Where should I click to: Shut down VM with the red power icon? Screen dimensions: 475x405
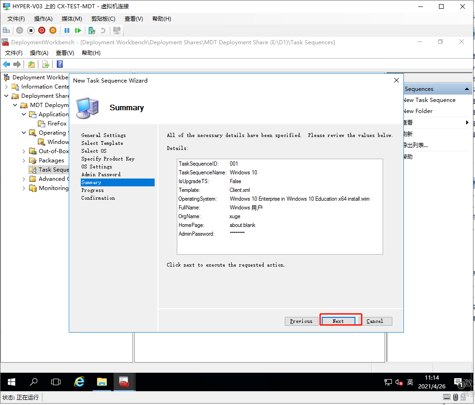[x=42, y=30]
